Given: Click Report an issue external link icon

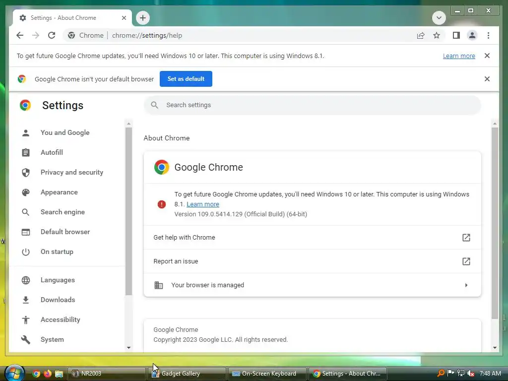Looking at the screenshot, I should click(x=466, y=261).
